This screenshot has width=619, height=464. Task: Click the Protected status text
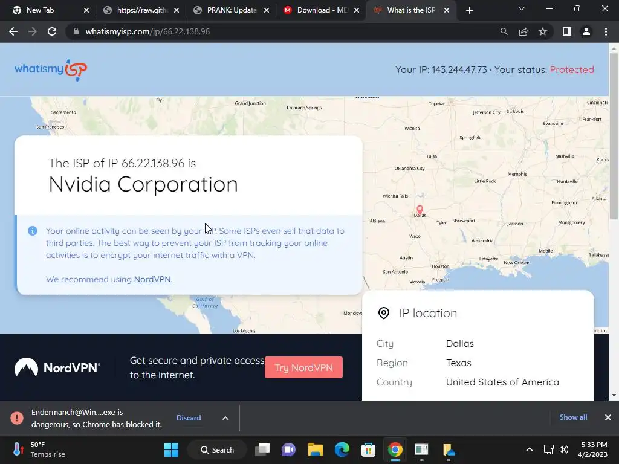[x=572, y=70]
